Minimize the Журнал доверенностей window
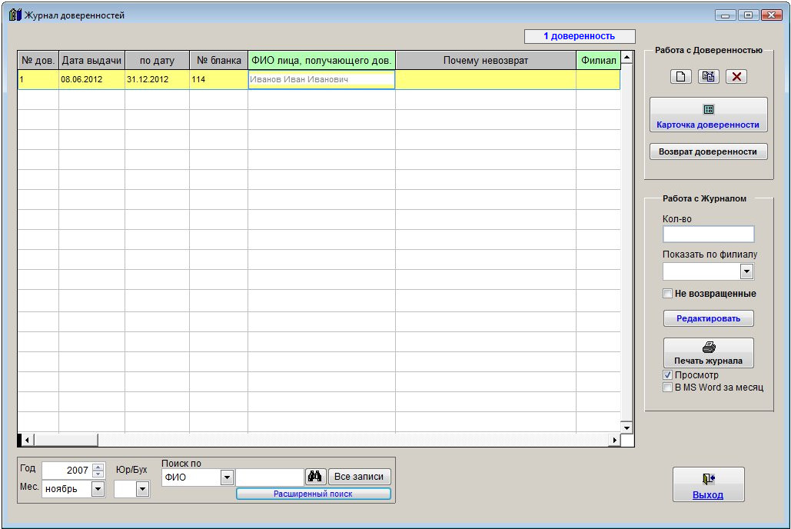791x529 pixels. 725,15
